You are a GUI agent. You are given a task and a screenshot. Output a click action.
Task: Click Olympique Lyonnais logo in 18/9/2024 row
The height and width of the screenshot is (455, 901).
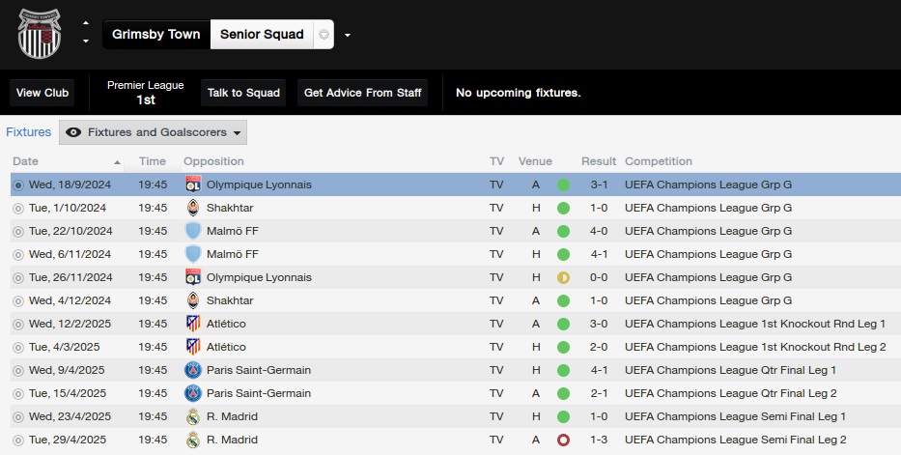coord(193,185)
